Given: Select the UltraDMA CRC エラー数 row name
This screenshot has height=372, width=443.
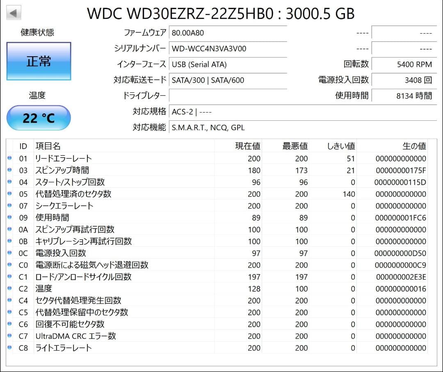Looking at the screenshot, I should click(x=76, y=336).
